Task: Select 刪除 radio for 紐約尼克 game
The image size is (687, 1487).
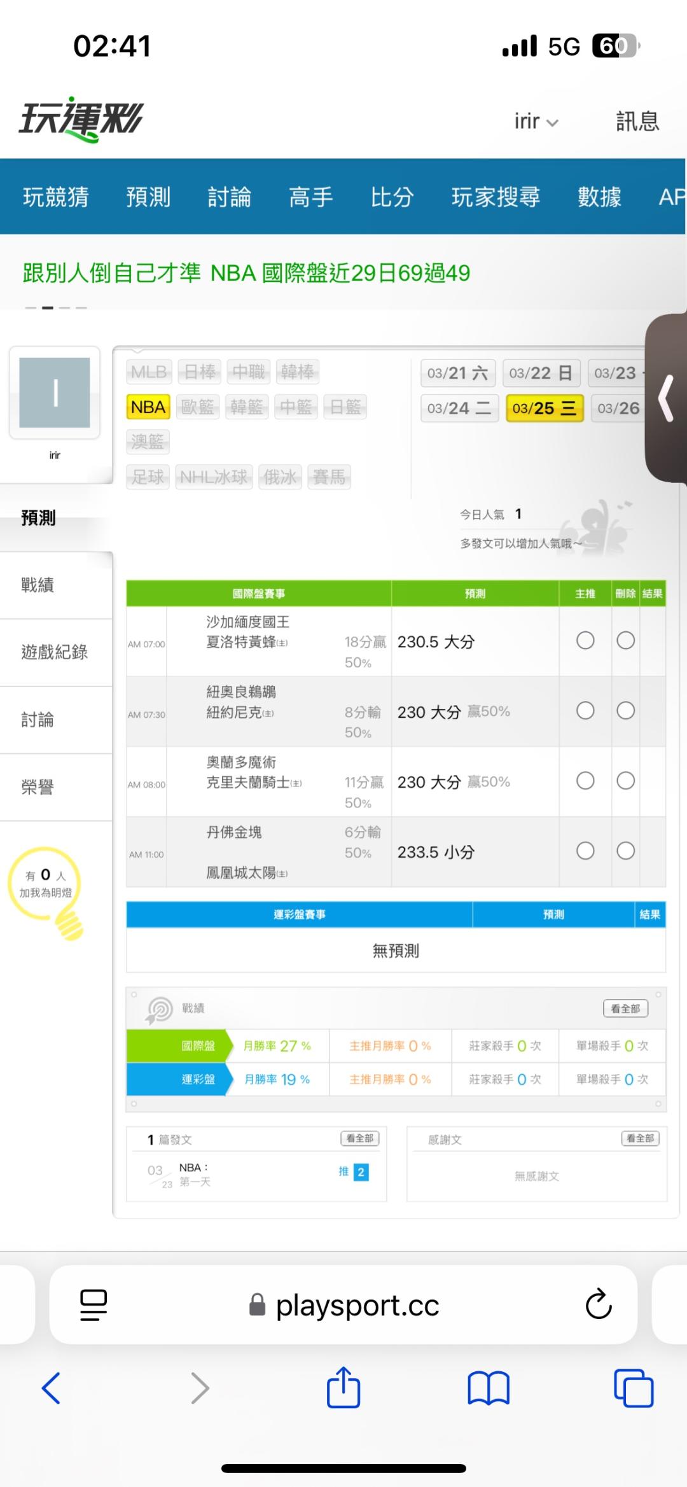Action: click(x=626, y=710)
